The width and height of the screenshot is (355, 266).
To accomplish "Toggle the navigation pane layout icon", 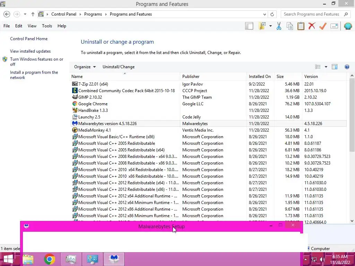I will (x=249, y=26).
